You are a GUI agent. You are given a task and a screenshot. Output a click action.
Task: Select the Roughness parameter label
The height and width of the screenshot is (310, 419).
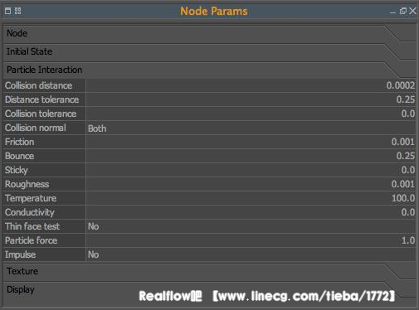pyautogui.click(x=27, y=184)
